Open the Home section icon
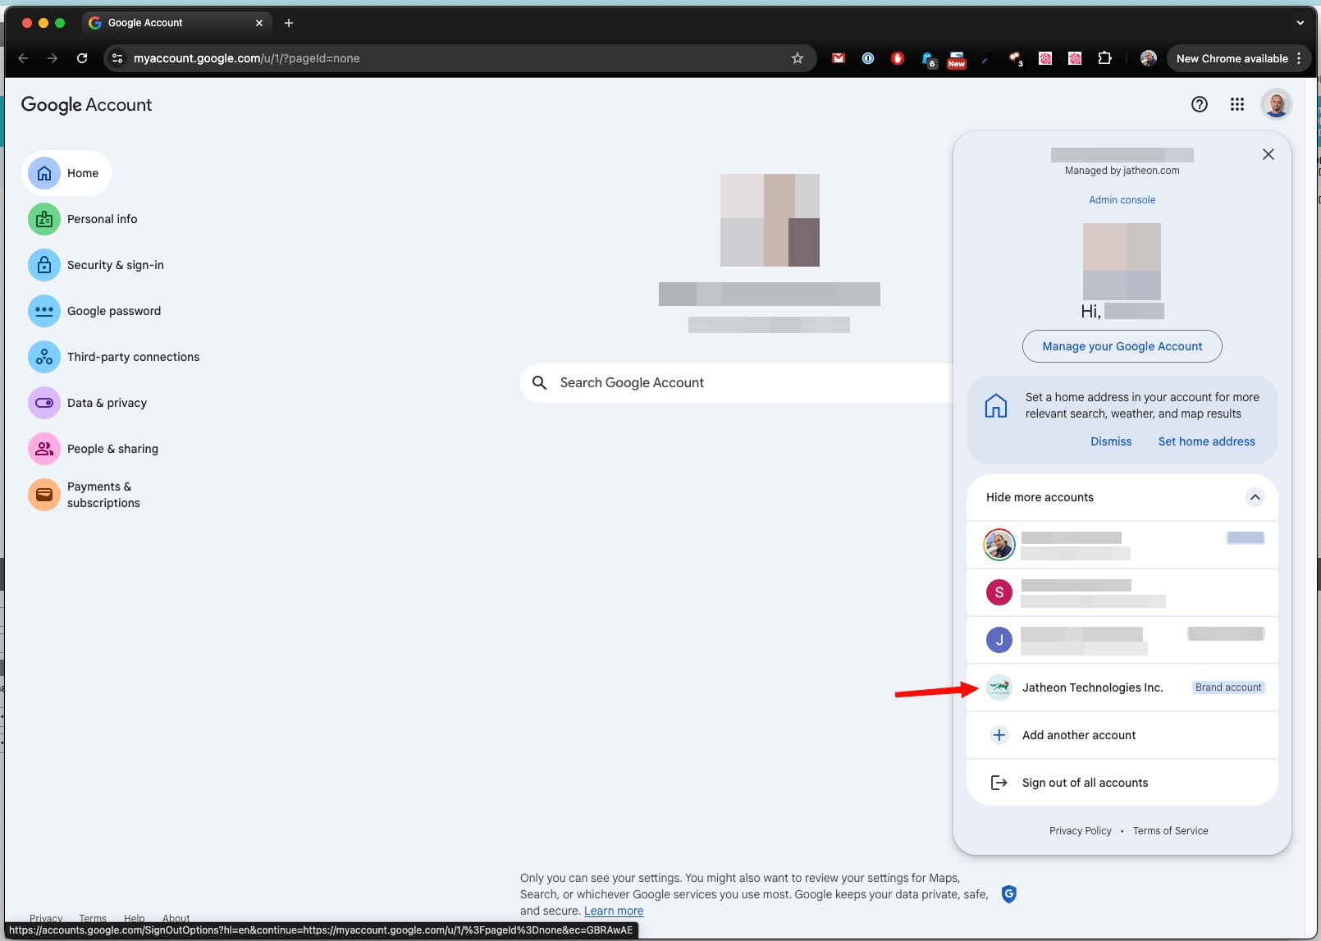 pyautogui.click(x=44, y=173)
